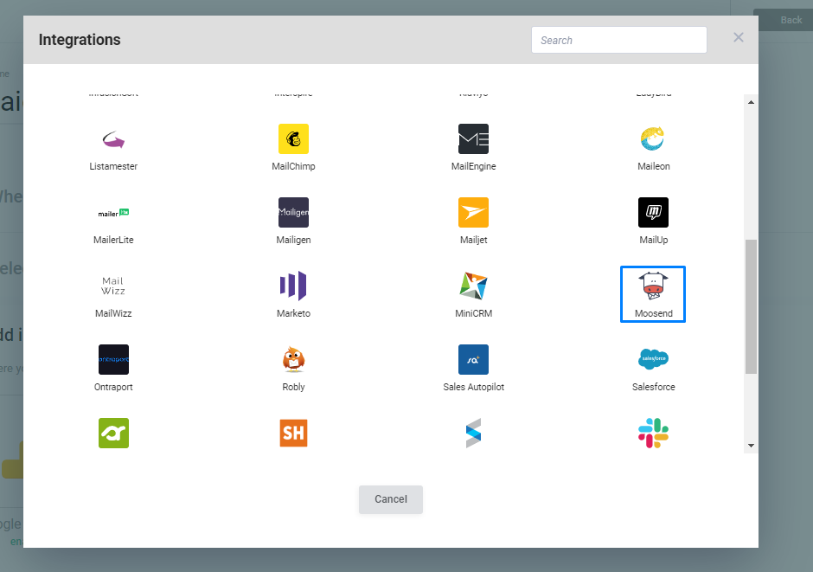
Task: Close the Integrations dialog with X
Action: (739, 37)
